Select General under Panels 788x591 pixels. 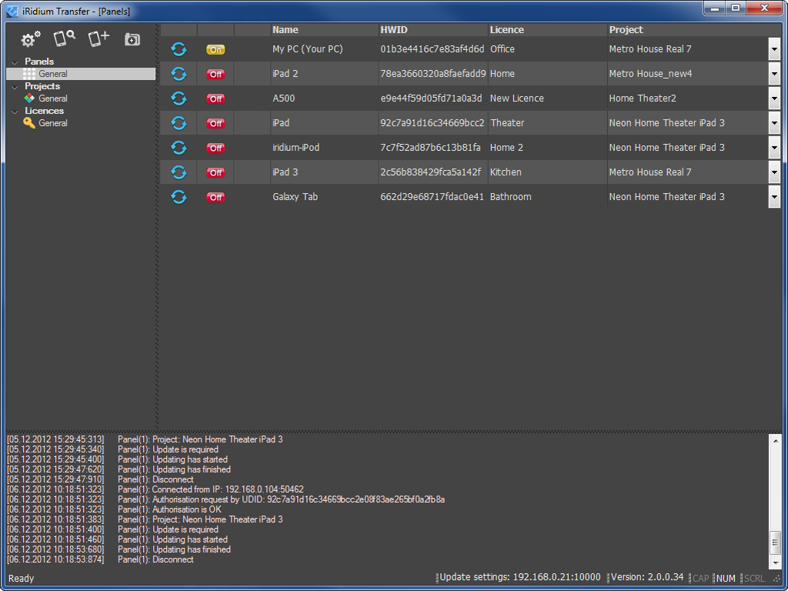(x=54, y=74)
